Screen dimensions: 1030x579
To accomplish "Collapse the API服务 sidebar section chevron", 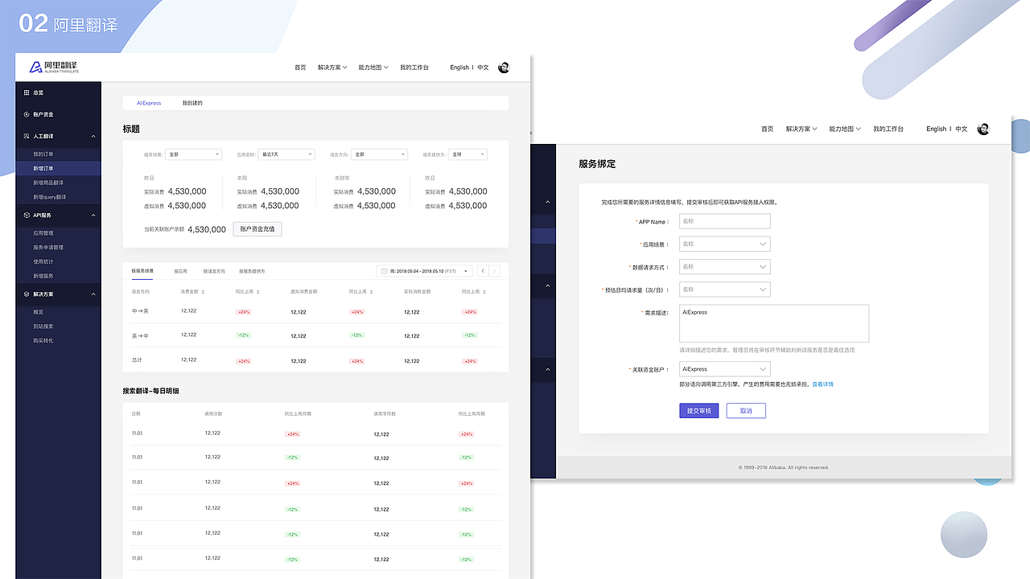I will pyautogui.click(x=93, y=216).
